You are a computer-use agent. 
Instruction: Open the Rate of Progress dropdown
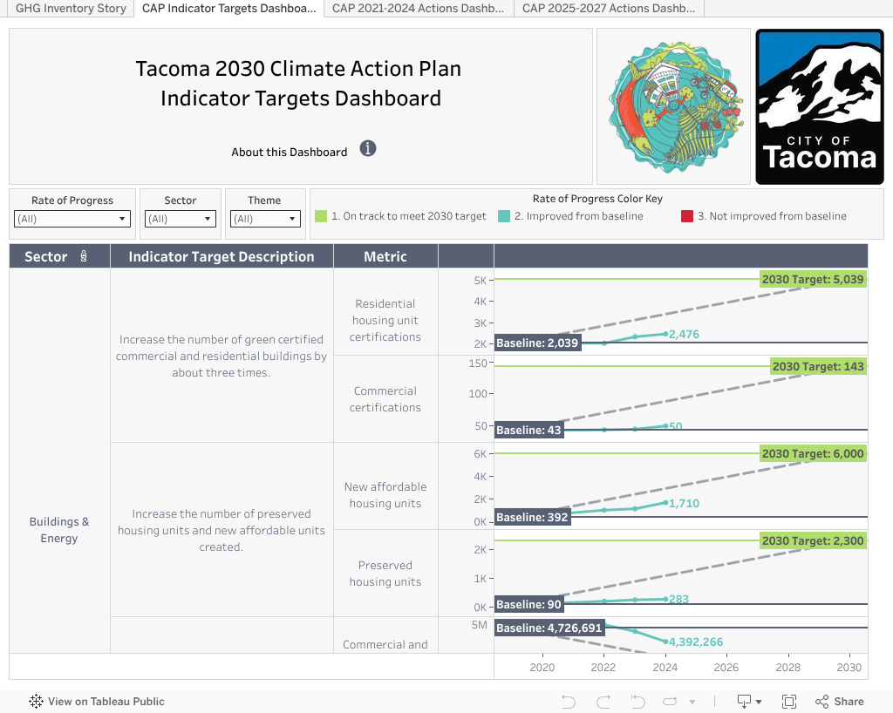tap(72, 219)
